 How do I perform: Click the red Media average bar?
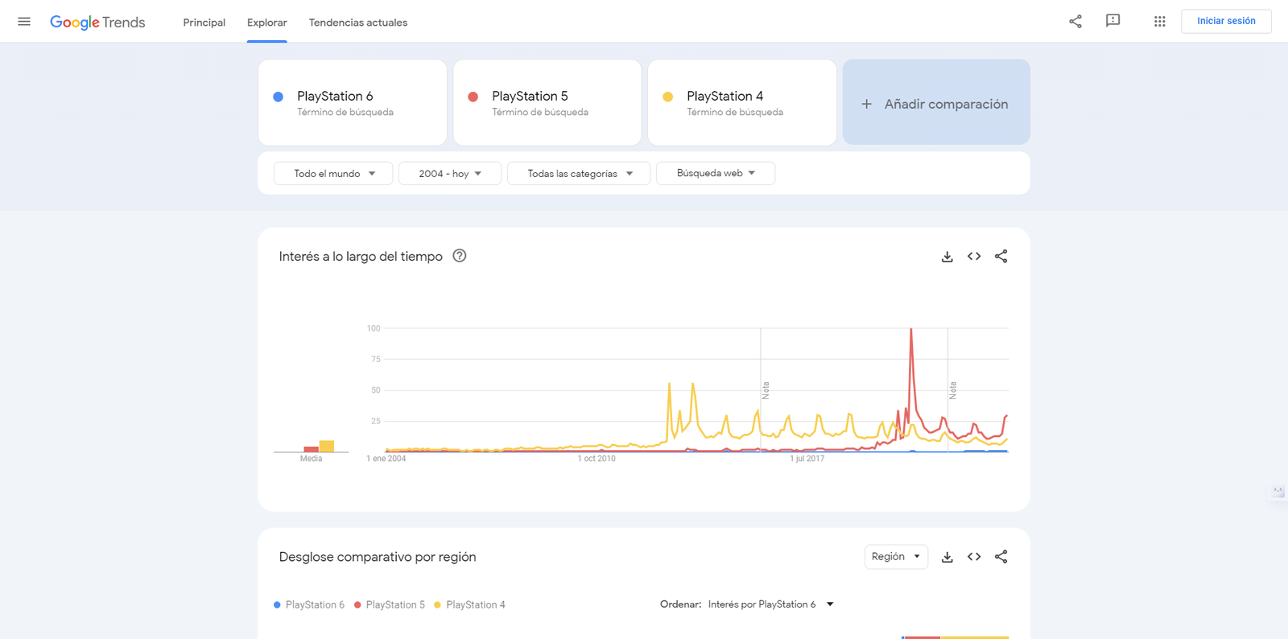311,449
